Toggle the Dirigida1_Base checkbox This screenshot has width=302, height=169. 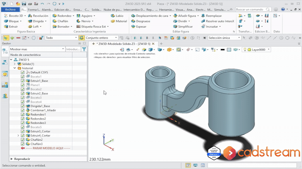point(22,106)
